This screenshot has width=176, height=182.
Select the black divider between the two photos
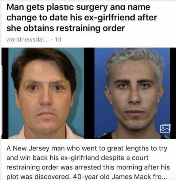click(89, 93)
